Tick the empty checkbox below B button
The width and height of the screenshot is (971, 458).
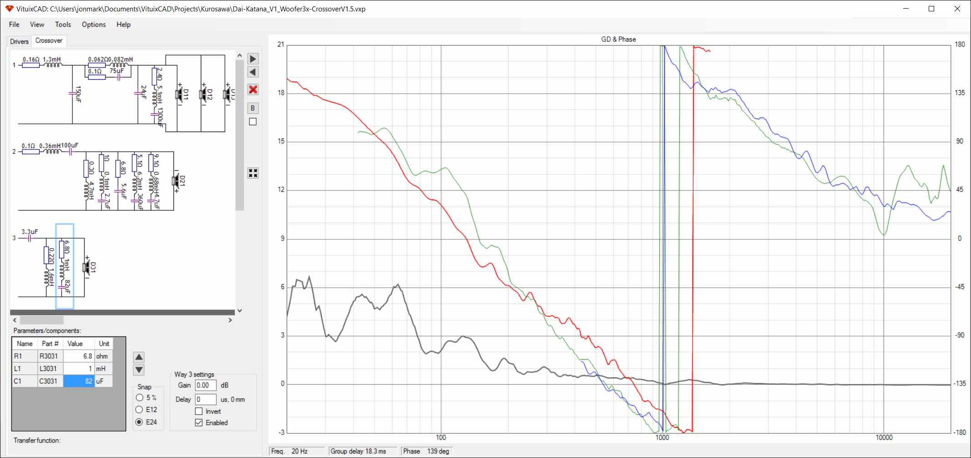pos(253,122)
